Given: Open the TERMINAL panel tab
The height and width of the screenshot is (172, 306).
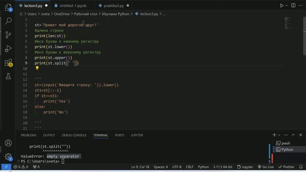Looking at the screenshot, I should (100, 135).
